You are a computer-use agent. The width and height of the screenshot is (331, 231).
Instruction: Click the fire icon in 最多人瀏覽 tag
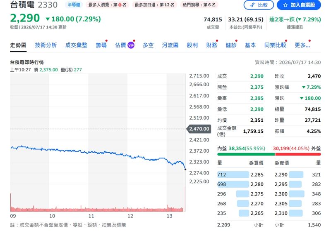click(x=120, y=5)
